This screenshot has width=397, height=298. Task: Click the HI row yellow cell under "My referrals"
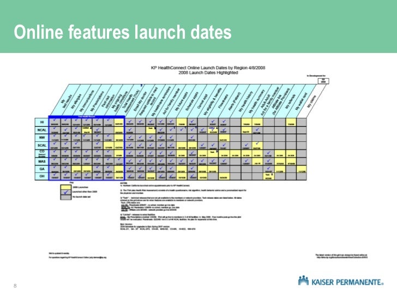pos(291,122)
